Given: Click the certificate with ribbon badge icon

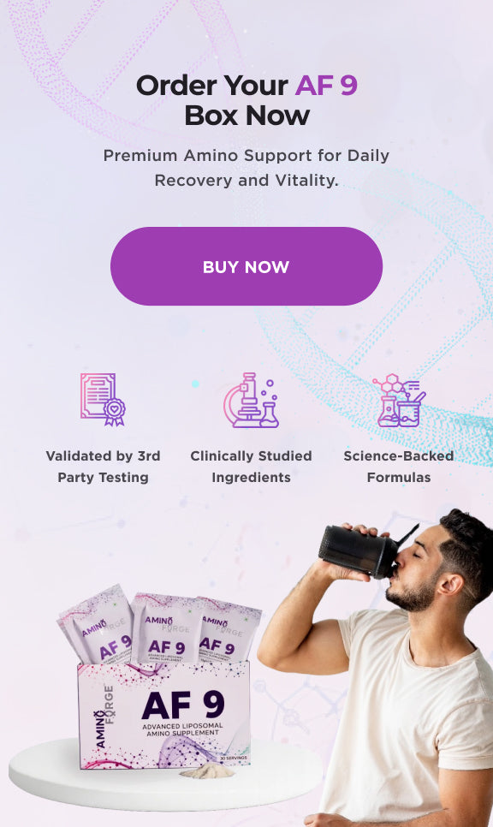Looking at the screenshot, I should click(103, 399).
